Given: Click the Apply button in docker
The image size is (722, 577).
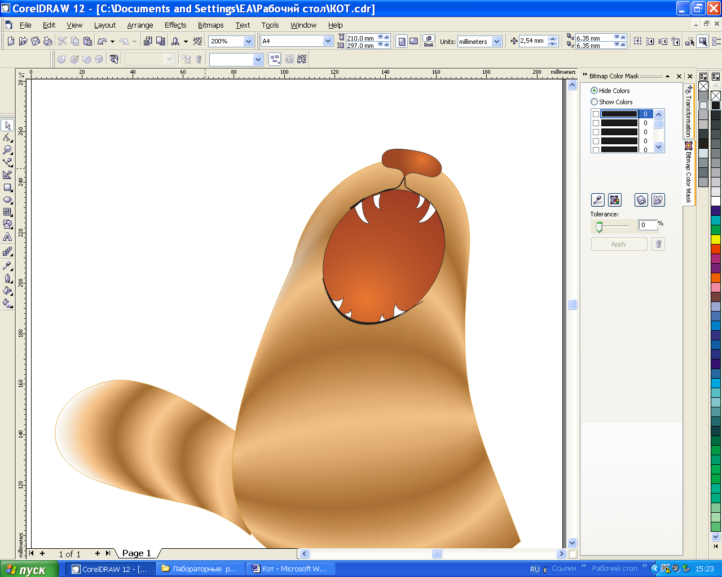Looking at the screenshot, I should point(619,244).
